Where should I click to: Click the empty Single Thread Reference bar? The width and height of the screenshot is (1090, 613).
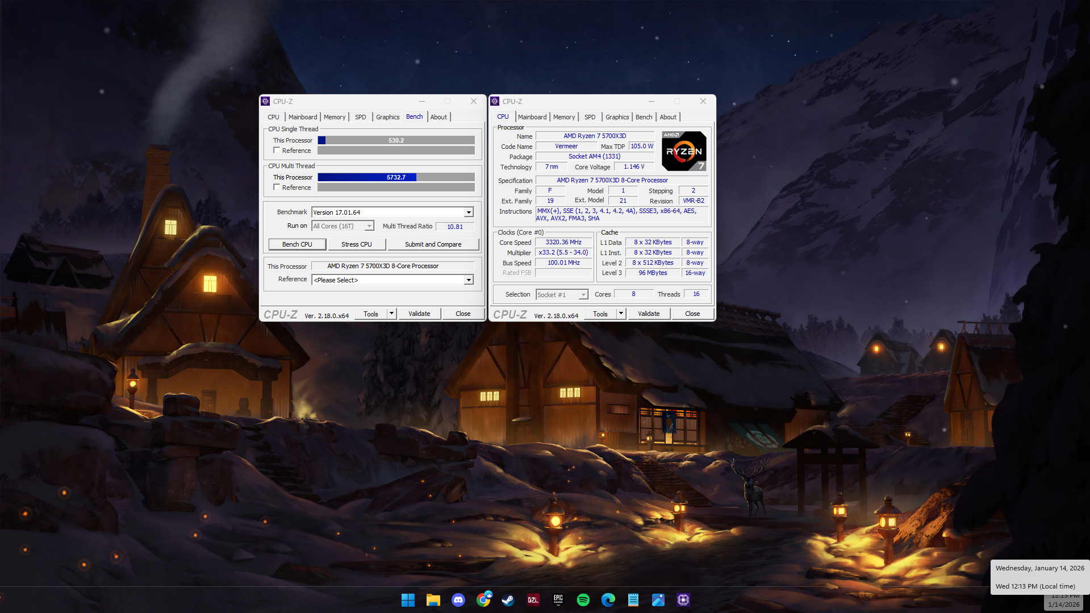[396, 151]
